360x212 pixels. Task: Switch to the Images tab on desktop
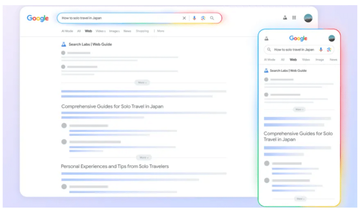pyautogui.click(x=114, y=31)
